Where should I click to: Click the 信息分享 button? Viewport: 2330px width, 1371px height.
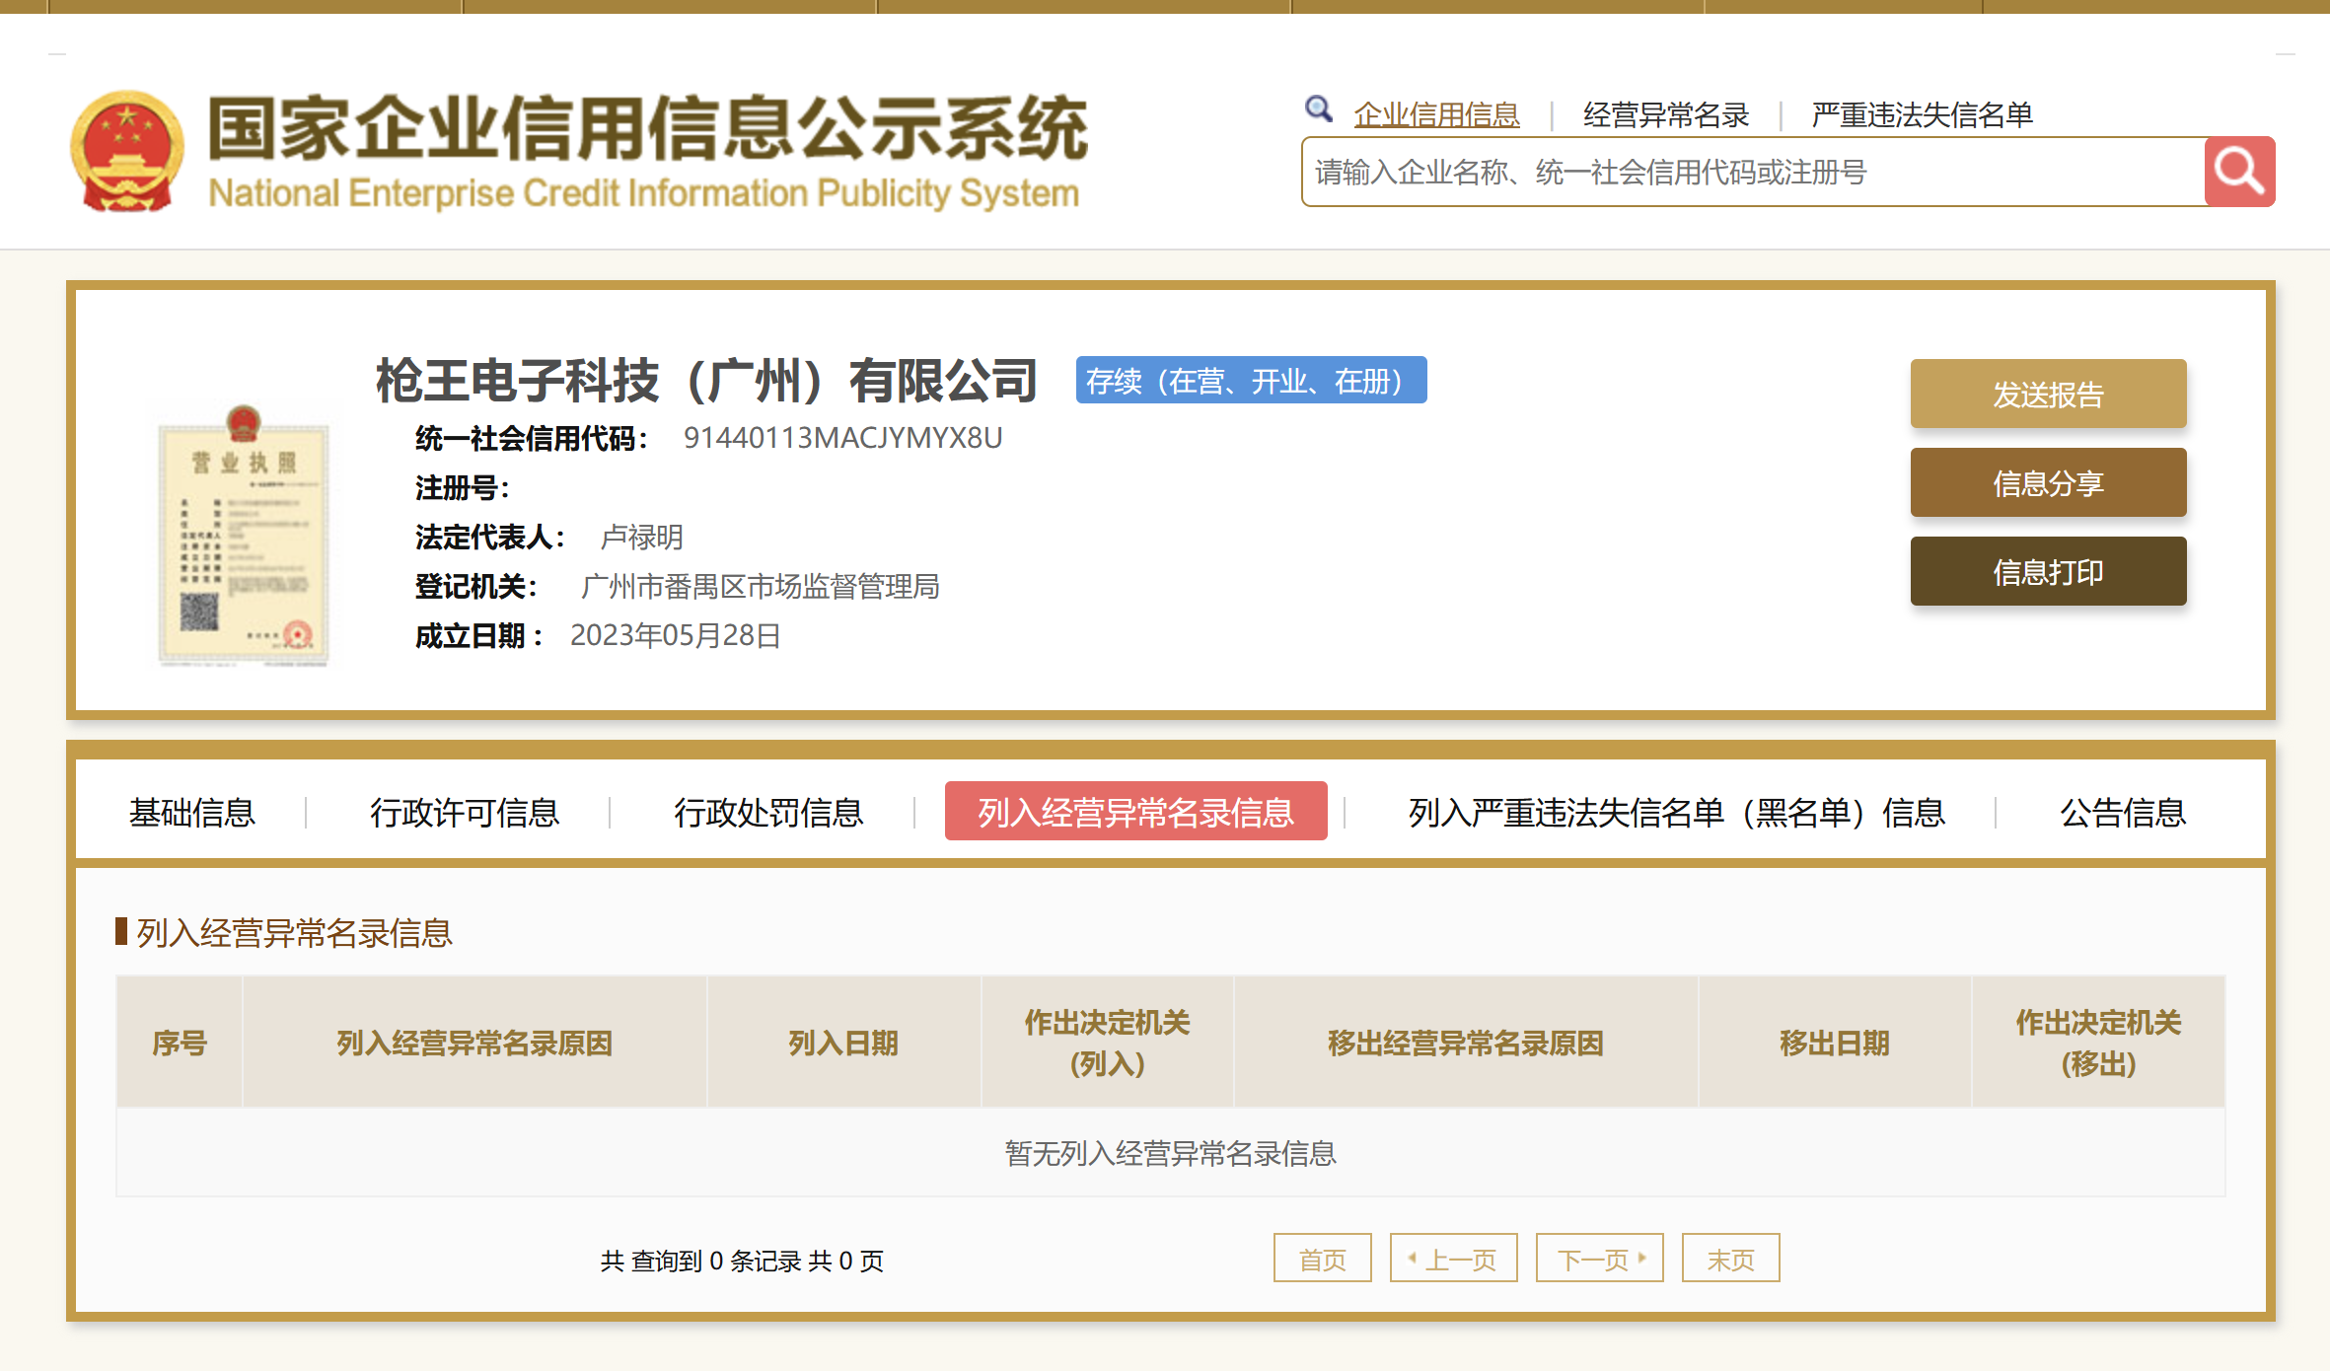2048,483
